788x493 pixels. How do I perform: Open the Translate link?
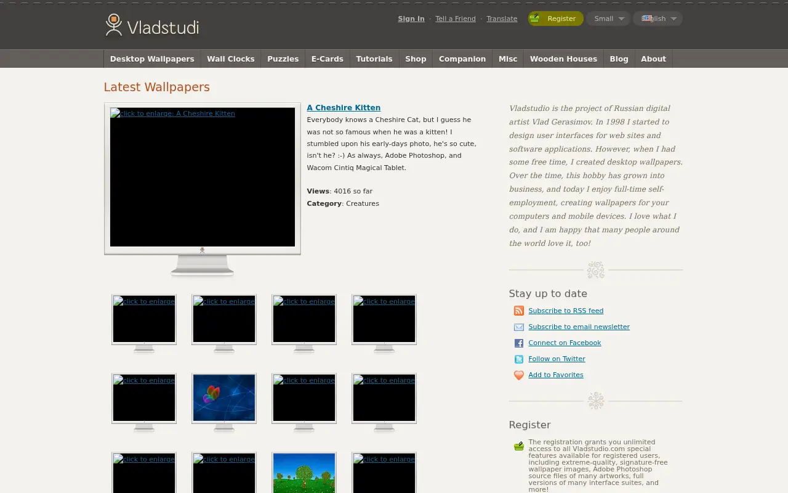[x=502, y=18]
